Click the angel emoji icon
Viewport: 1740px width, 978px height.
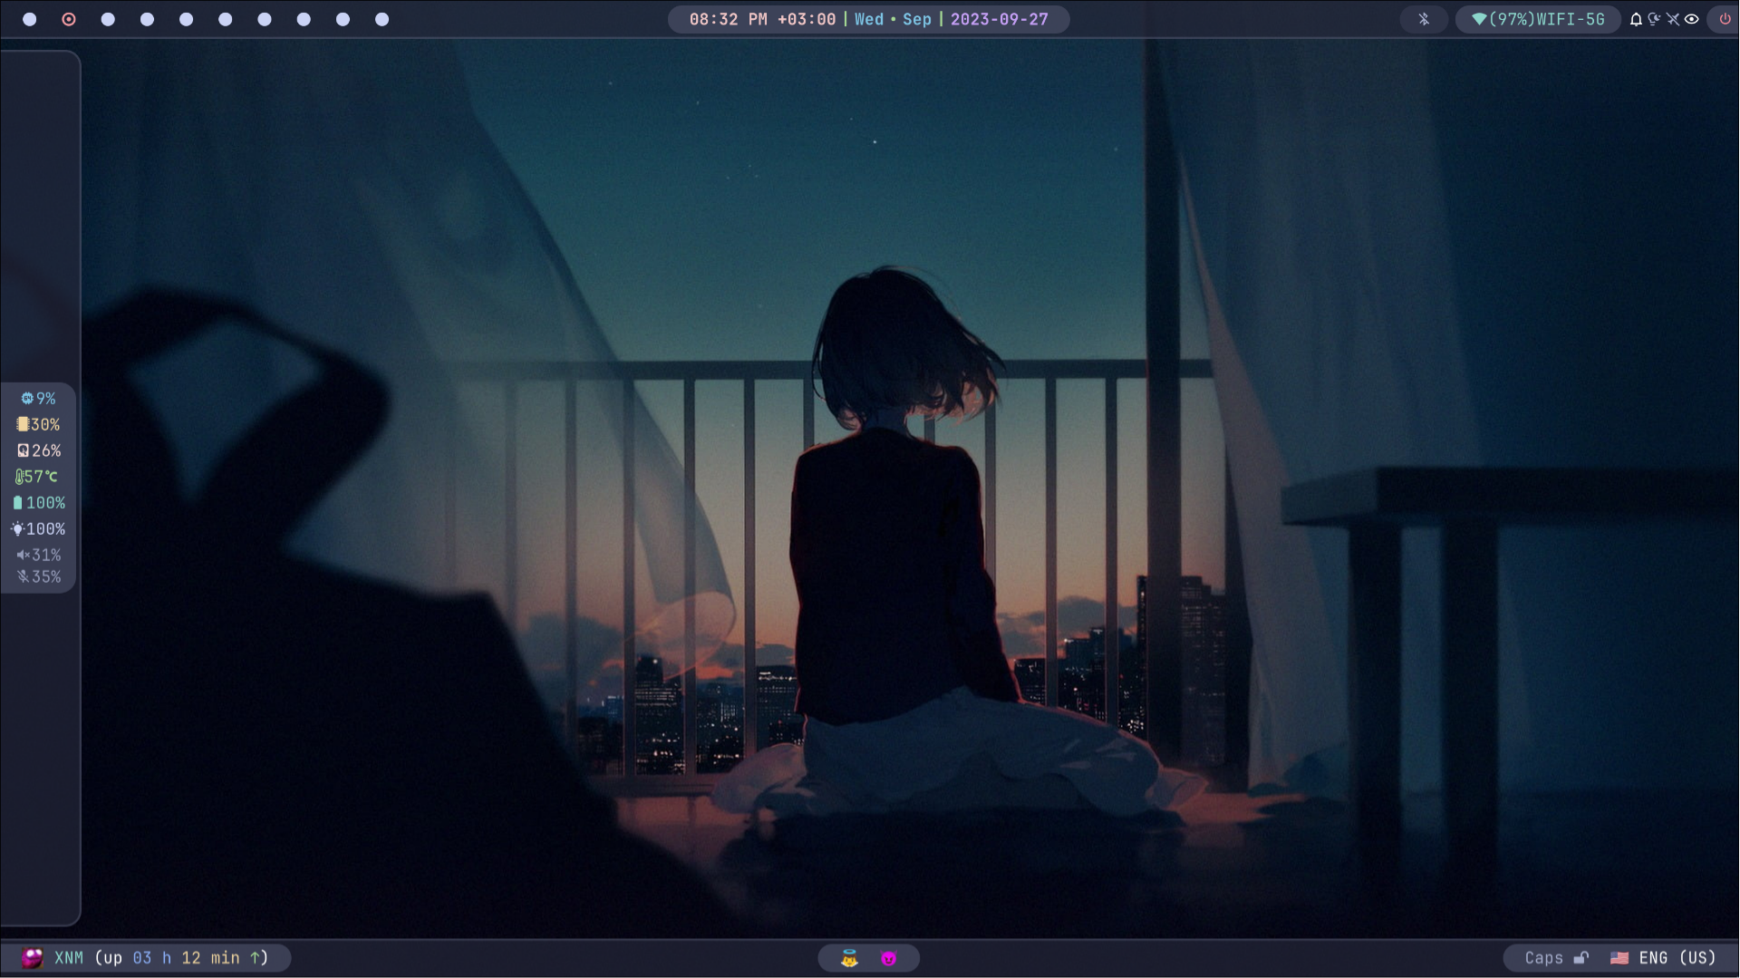click(849, 958)
